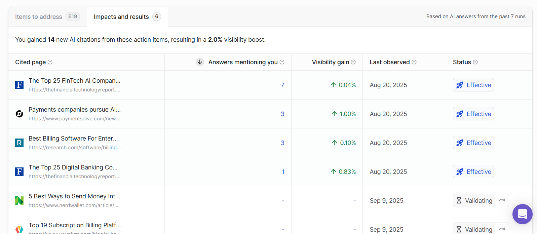Click the PaymentsDive favicon icon

click(20, 114)
